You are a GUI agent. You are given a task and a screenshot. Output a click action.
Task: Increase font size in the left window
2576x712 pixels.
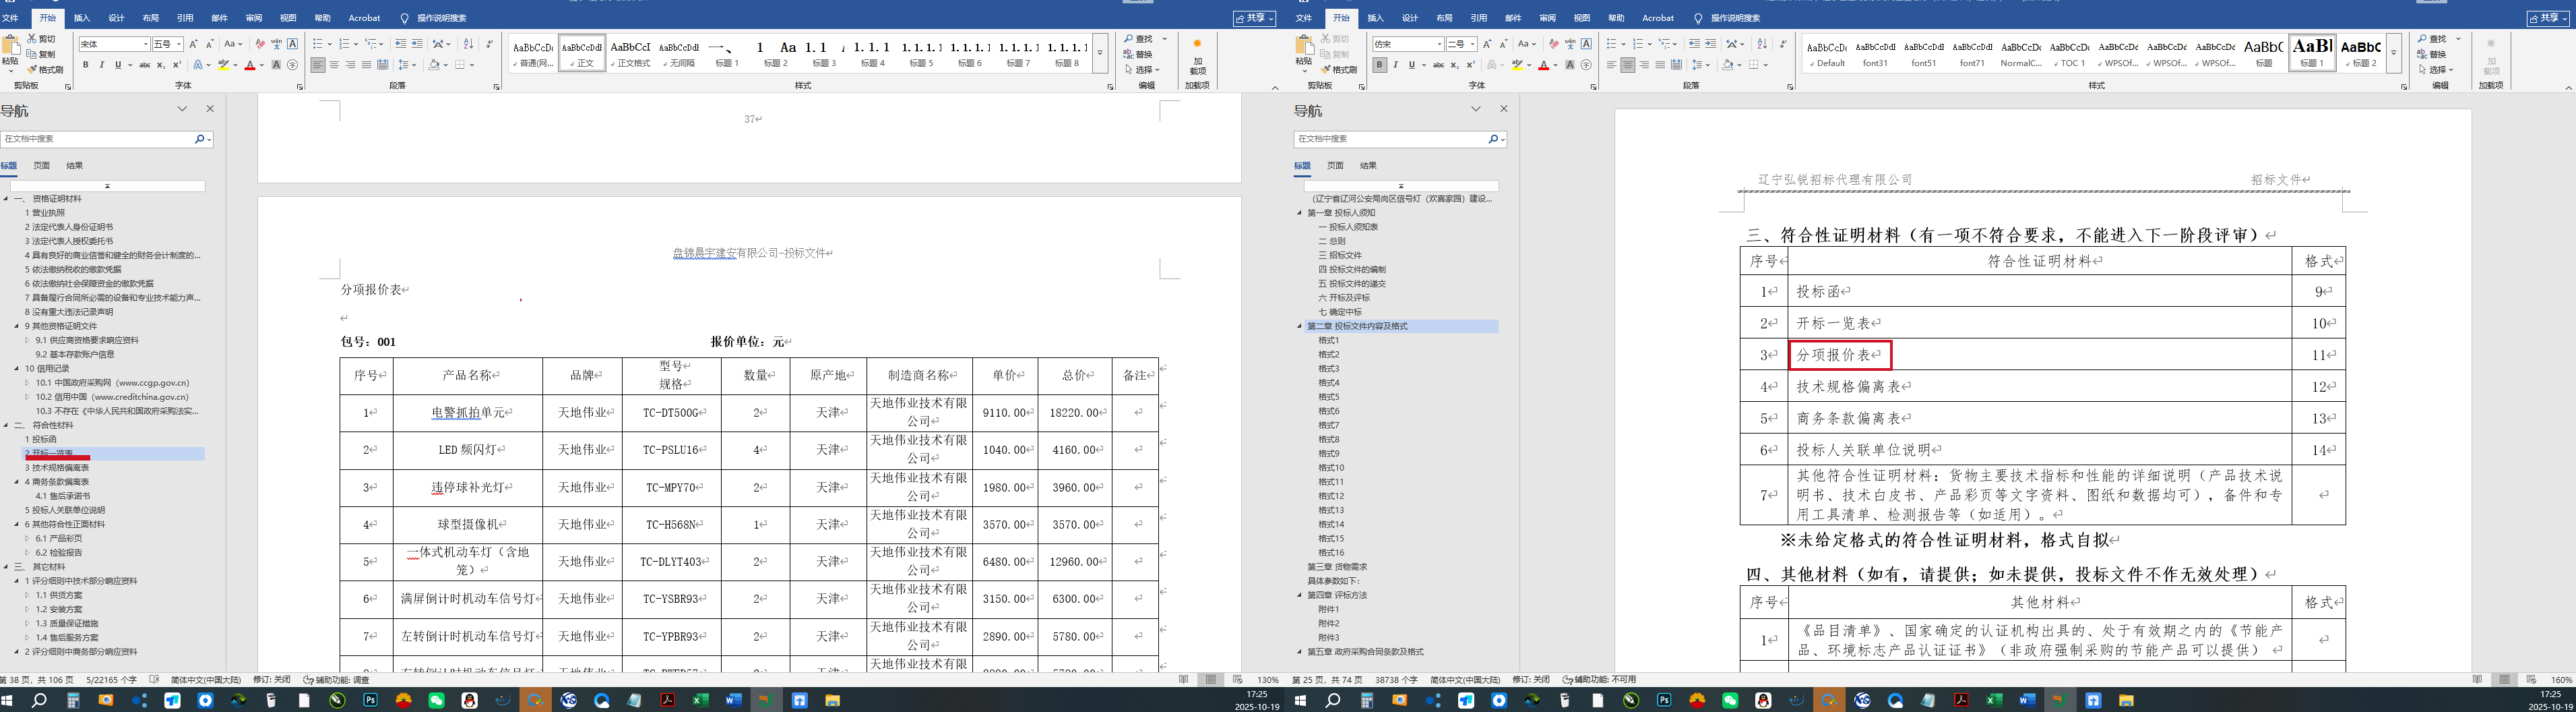coord(194,44)
